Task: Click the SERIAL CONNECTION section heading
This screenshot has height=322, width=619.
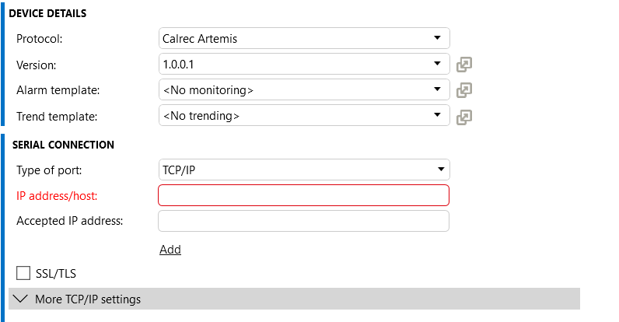Action: pos(63,145)
